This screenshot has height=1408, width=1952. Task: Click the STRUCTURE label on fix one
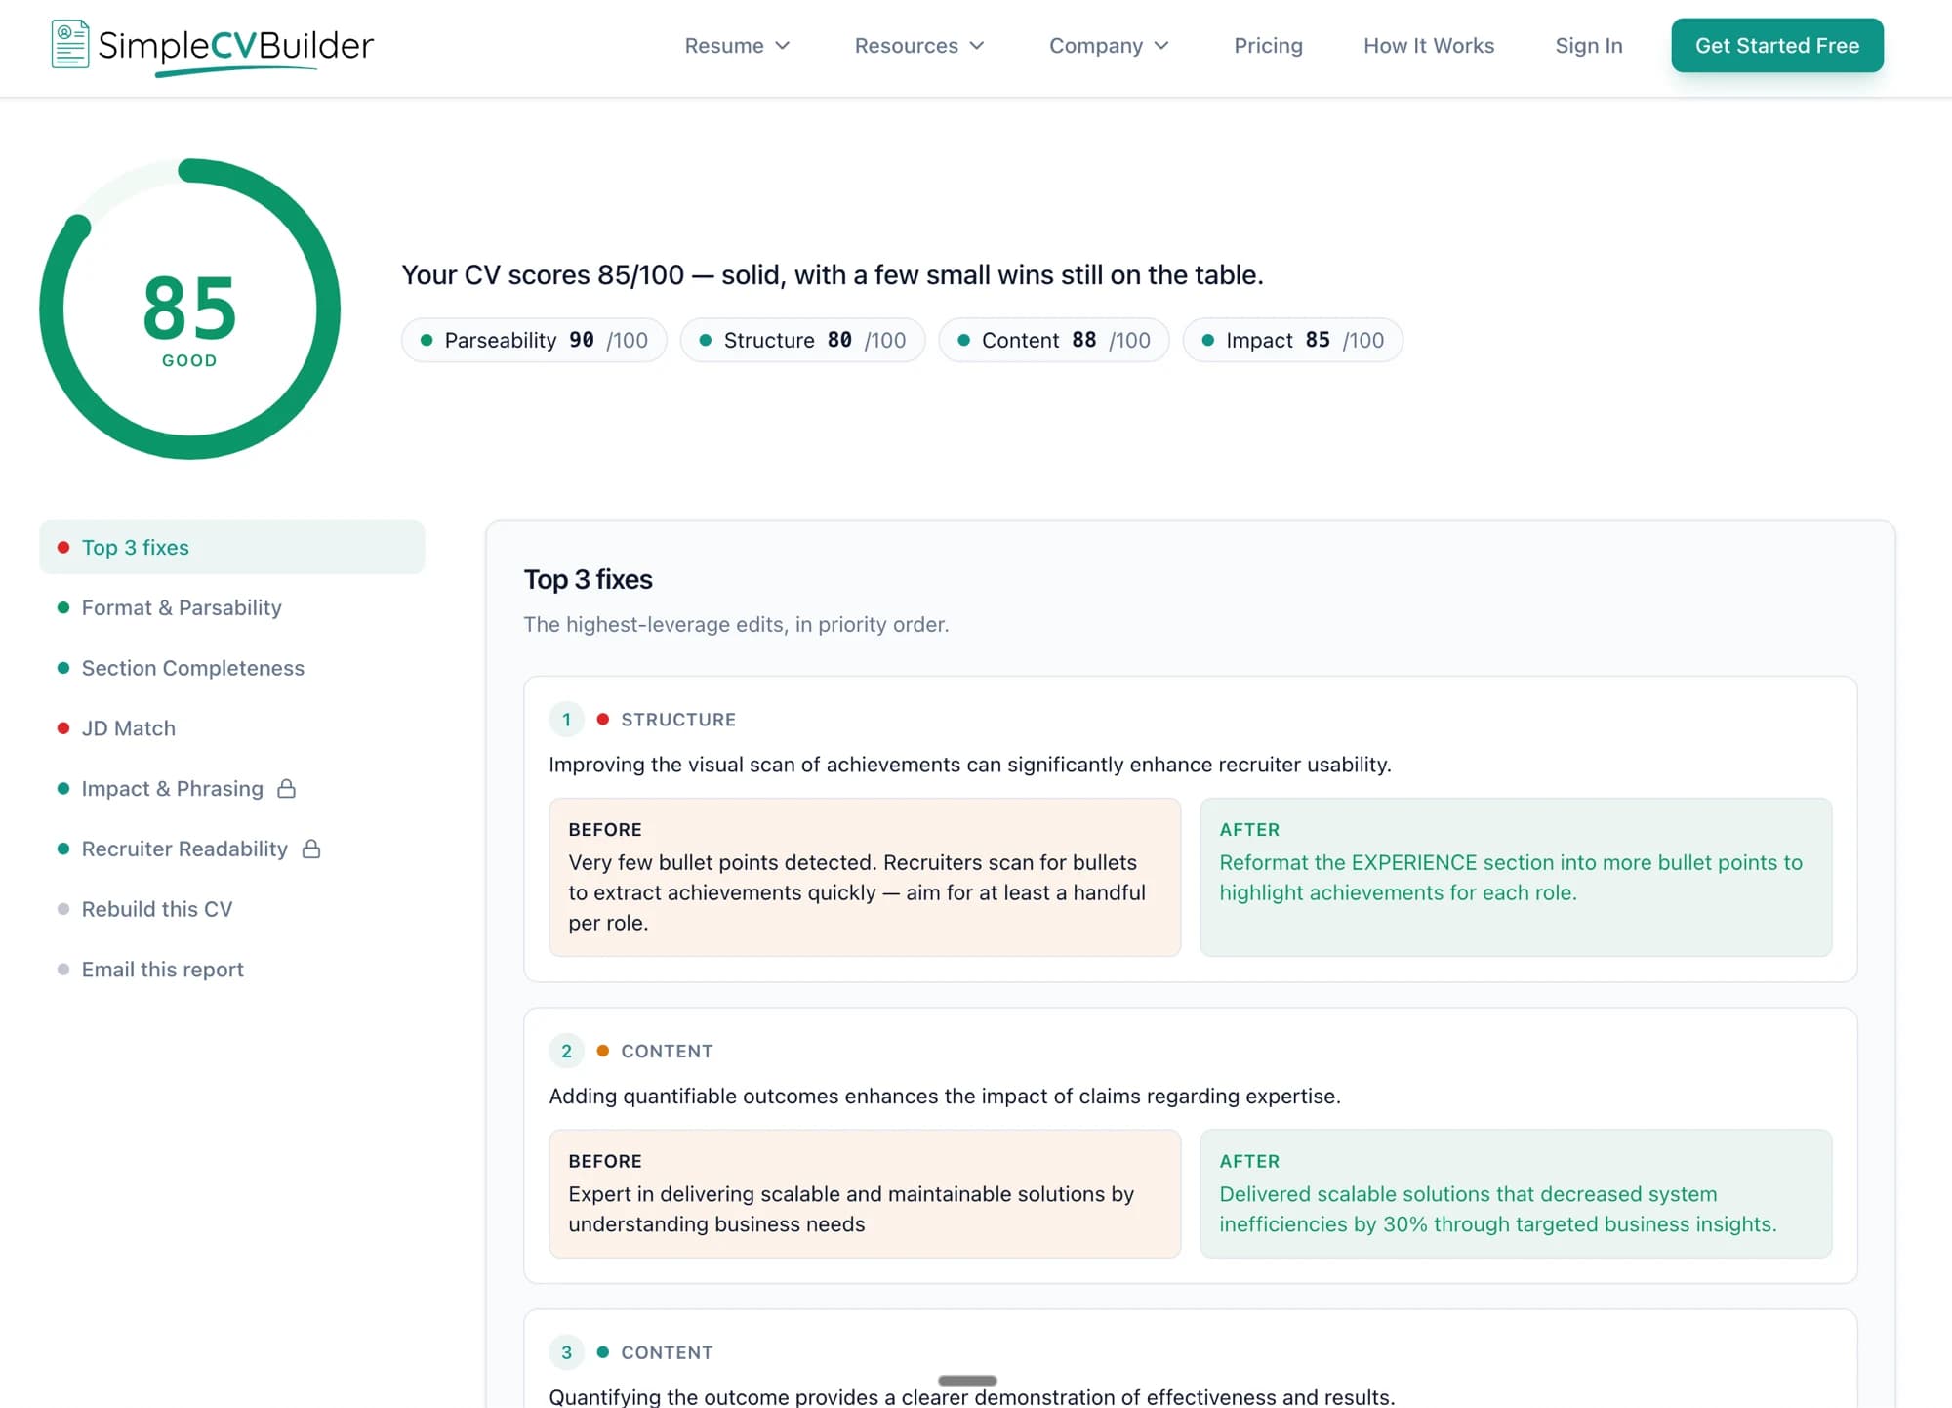[678, 720]
